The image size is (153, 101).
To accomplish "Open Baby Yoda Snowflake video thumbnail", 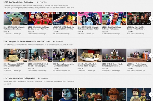I will (16, 19).
